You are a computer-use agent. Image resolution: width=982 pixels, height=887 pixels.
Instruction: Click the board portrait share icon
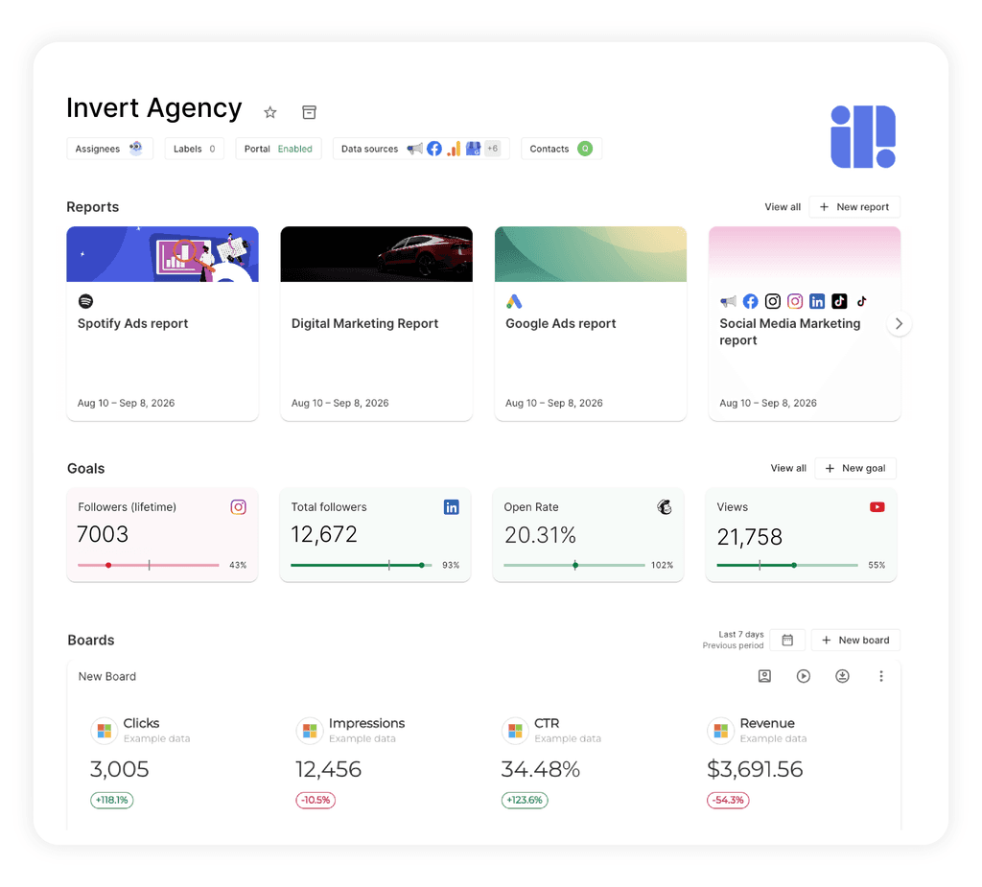[x=764, y=676]
